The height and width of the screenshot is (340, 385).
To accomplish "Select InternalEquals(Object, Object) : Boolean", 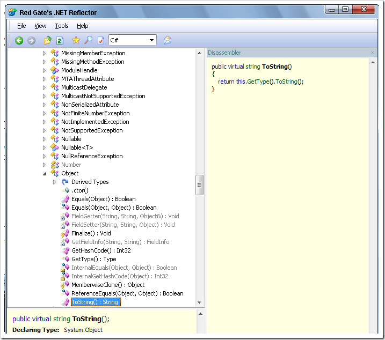I will click(x=124, y=268).
